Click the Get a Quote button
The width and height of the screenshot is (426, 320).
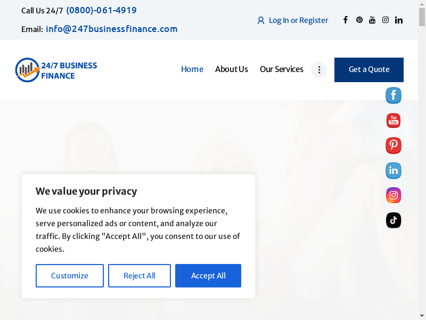tap(369, 70)
